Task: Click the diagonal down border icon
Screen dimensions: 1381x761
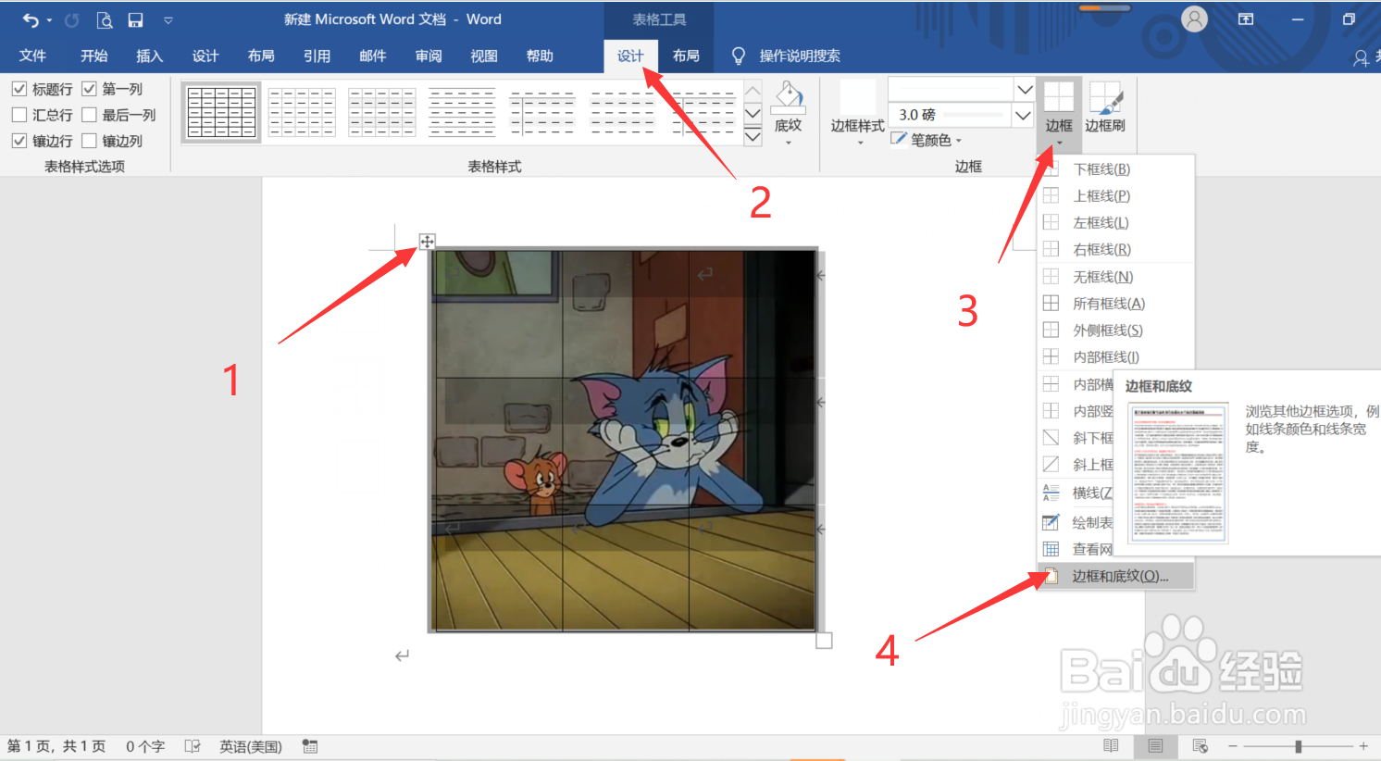Action: (1051, 438)
